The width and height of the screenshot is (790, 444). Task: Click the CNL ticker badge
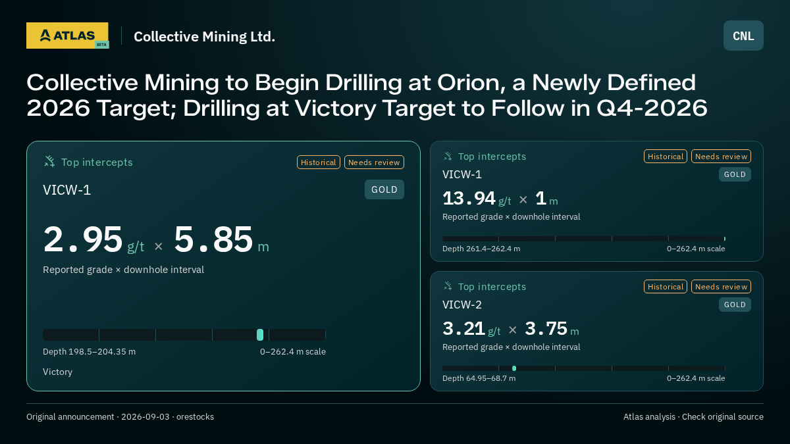click(x=743, y=36)
